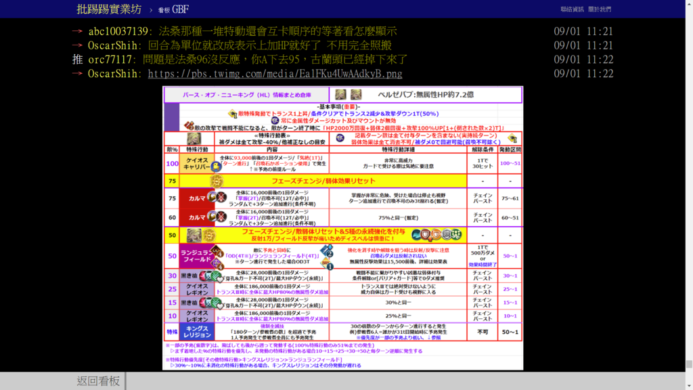693x390 pixels.
Task: Select the 推 push tag before orc77117
Action: (77, 60)
